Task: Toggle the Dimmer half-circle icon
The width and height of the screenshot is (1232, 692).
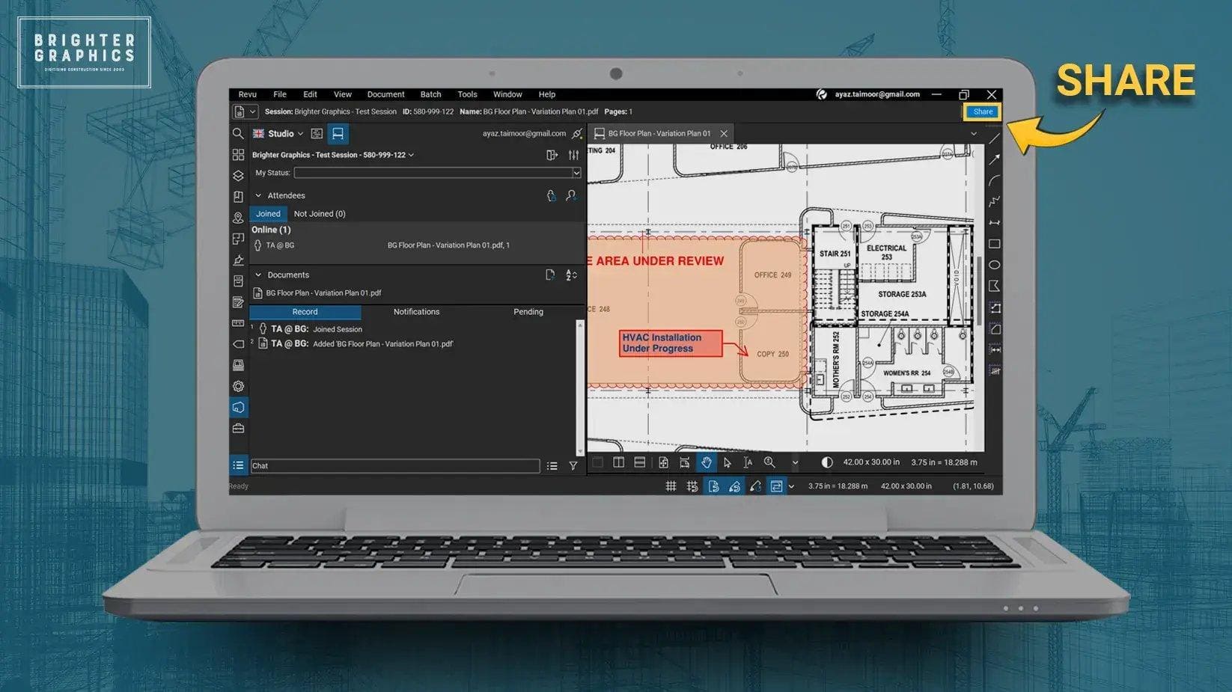Action: [827, 462]
